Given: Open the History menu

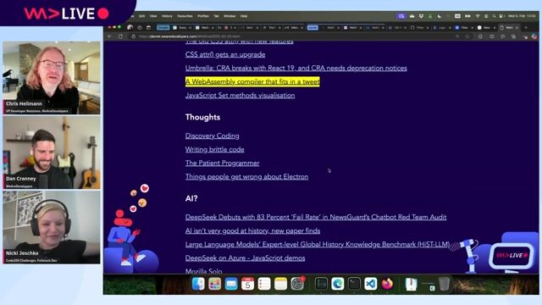Looking at the screenshot, I should click(167, 16).
